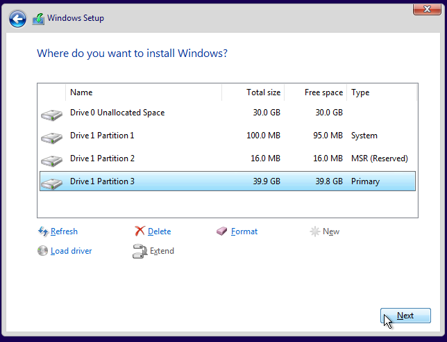Click the Drive 0 Unallocated Space disk icon
This screenshot has width=447, height=342.
tap(51, 115)
